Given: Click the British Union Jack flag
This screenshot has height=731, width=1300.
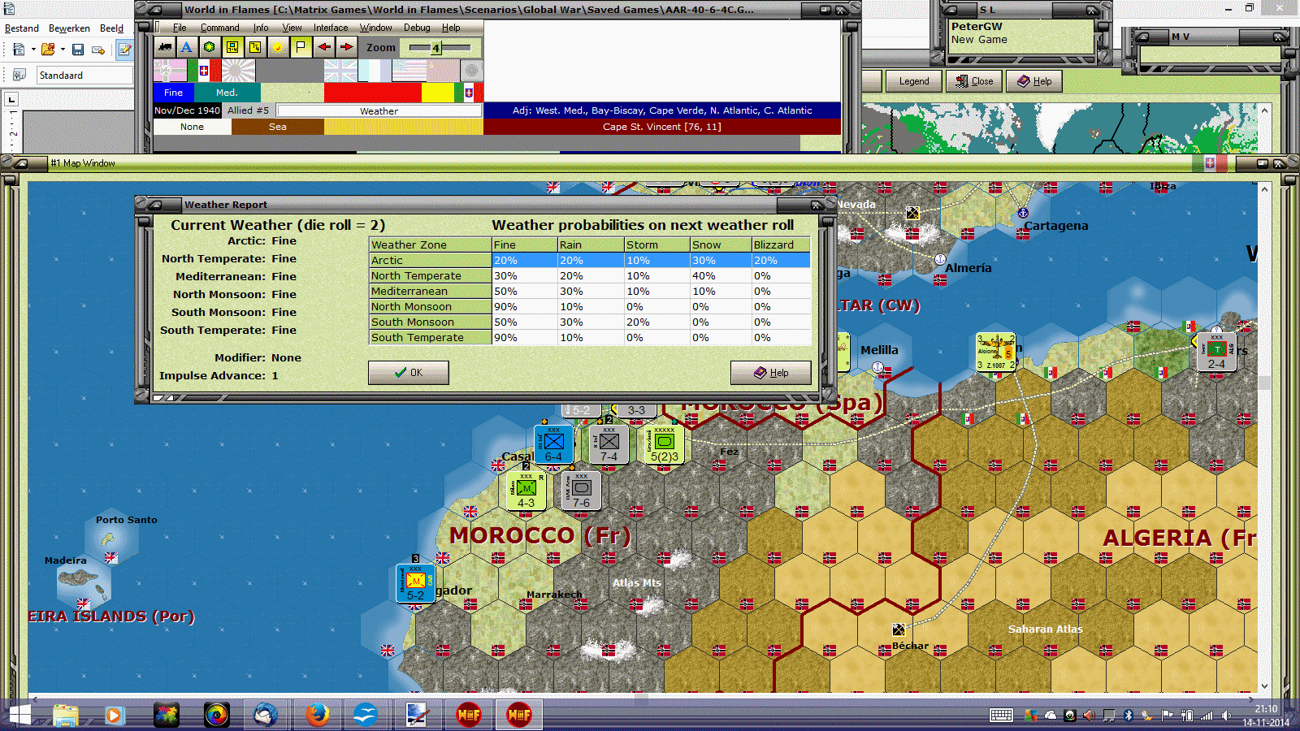Looking at the screenshot, I should pyautogui.click(x=340, y=71).
